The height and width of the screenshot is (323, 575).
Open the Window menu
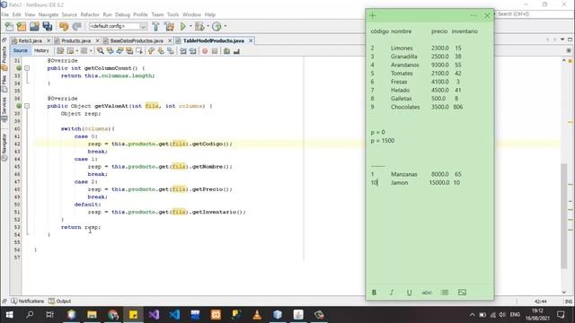(191, 14)
